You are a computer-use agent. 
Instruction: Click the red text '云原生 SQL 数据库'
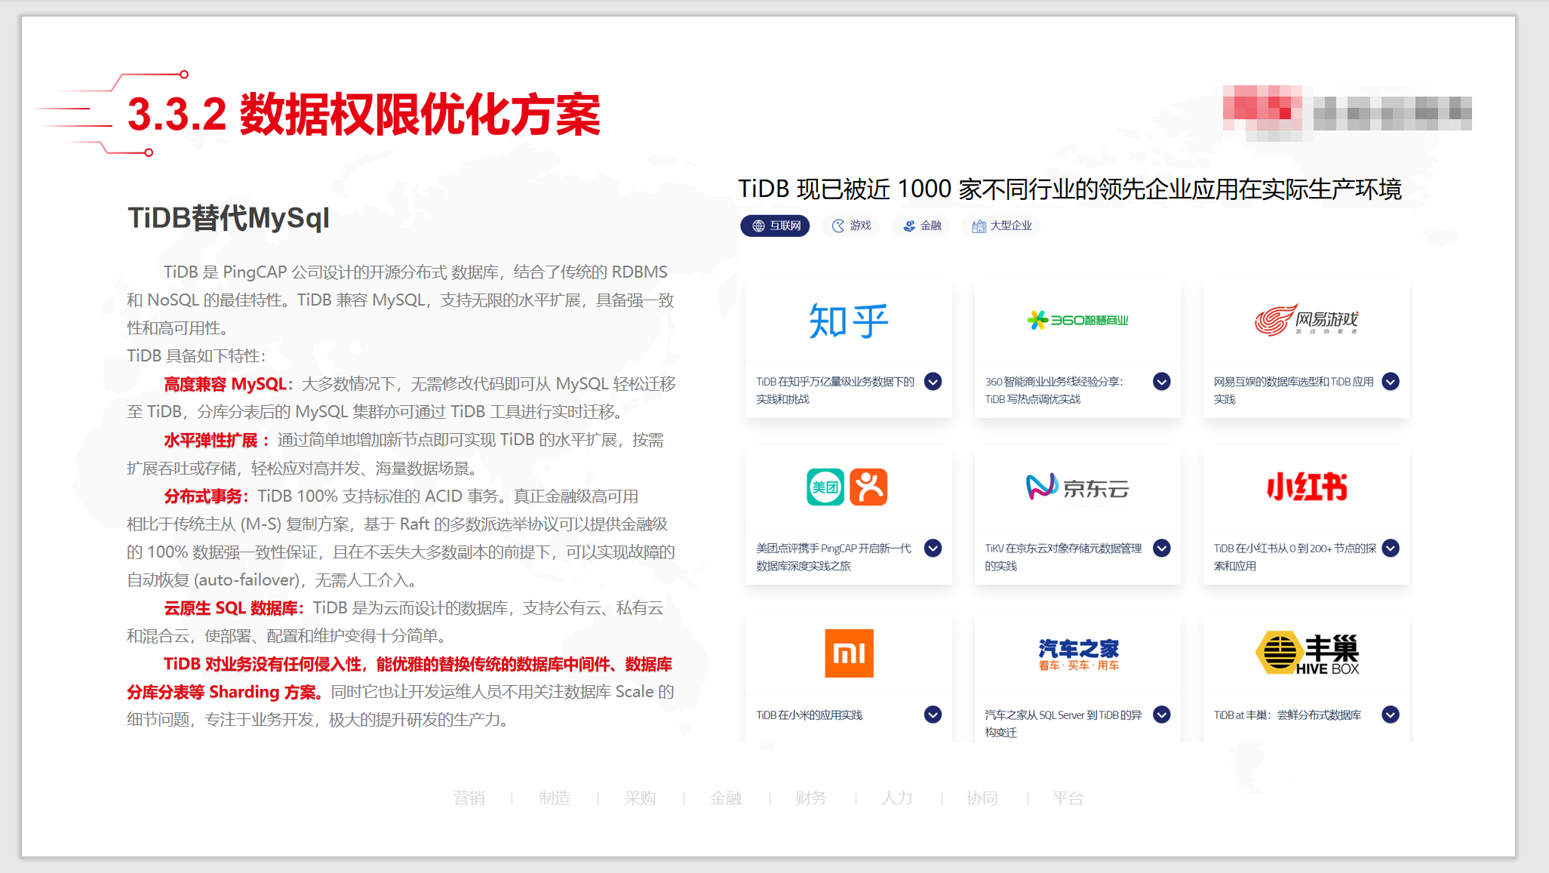[231, 608]
